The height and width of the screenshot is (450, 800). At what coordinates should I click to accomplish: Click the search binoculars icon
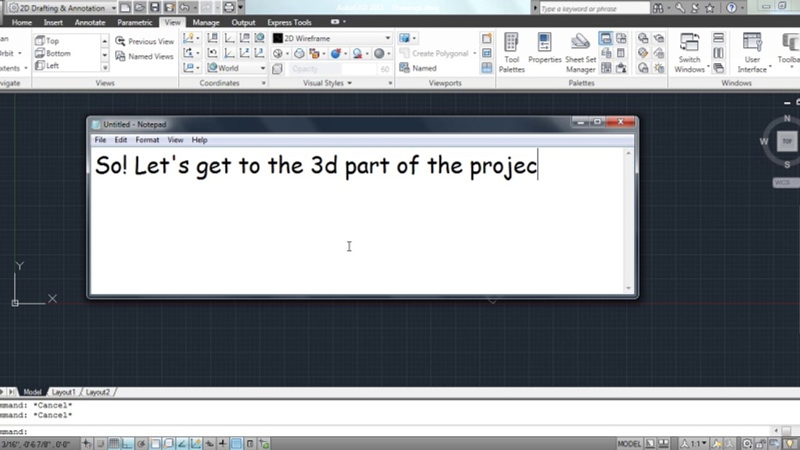[659, 8]
